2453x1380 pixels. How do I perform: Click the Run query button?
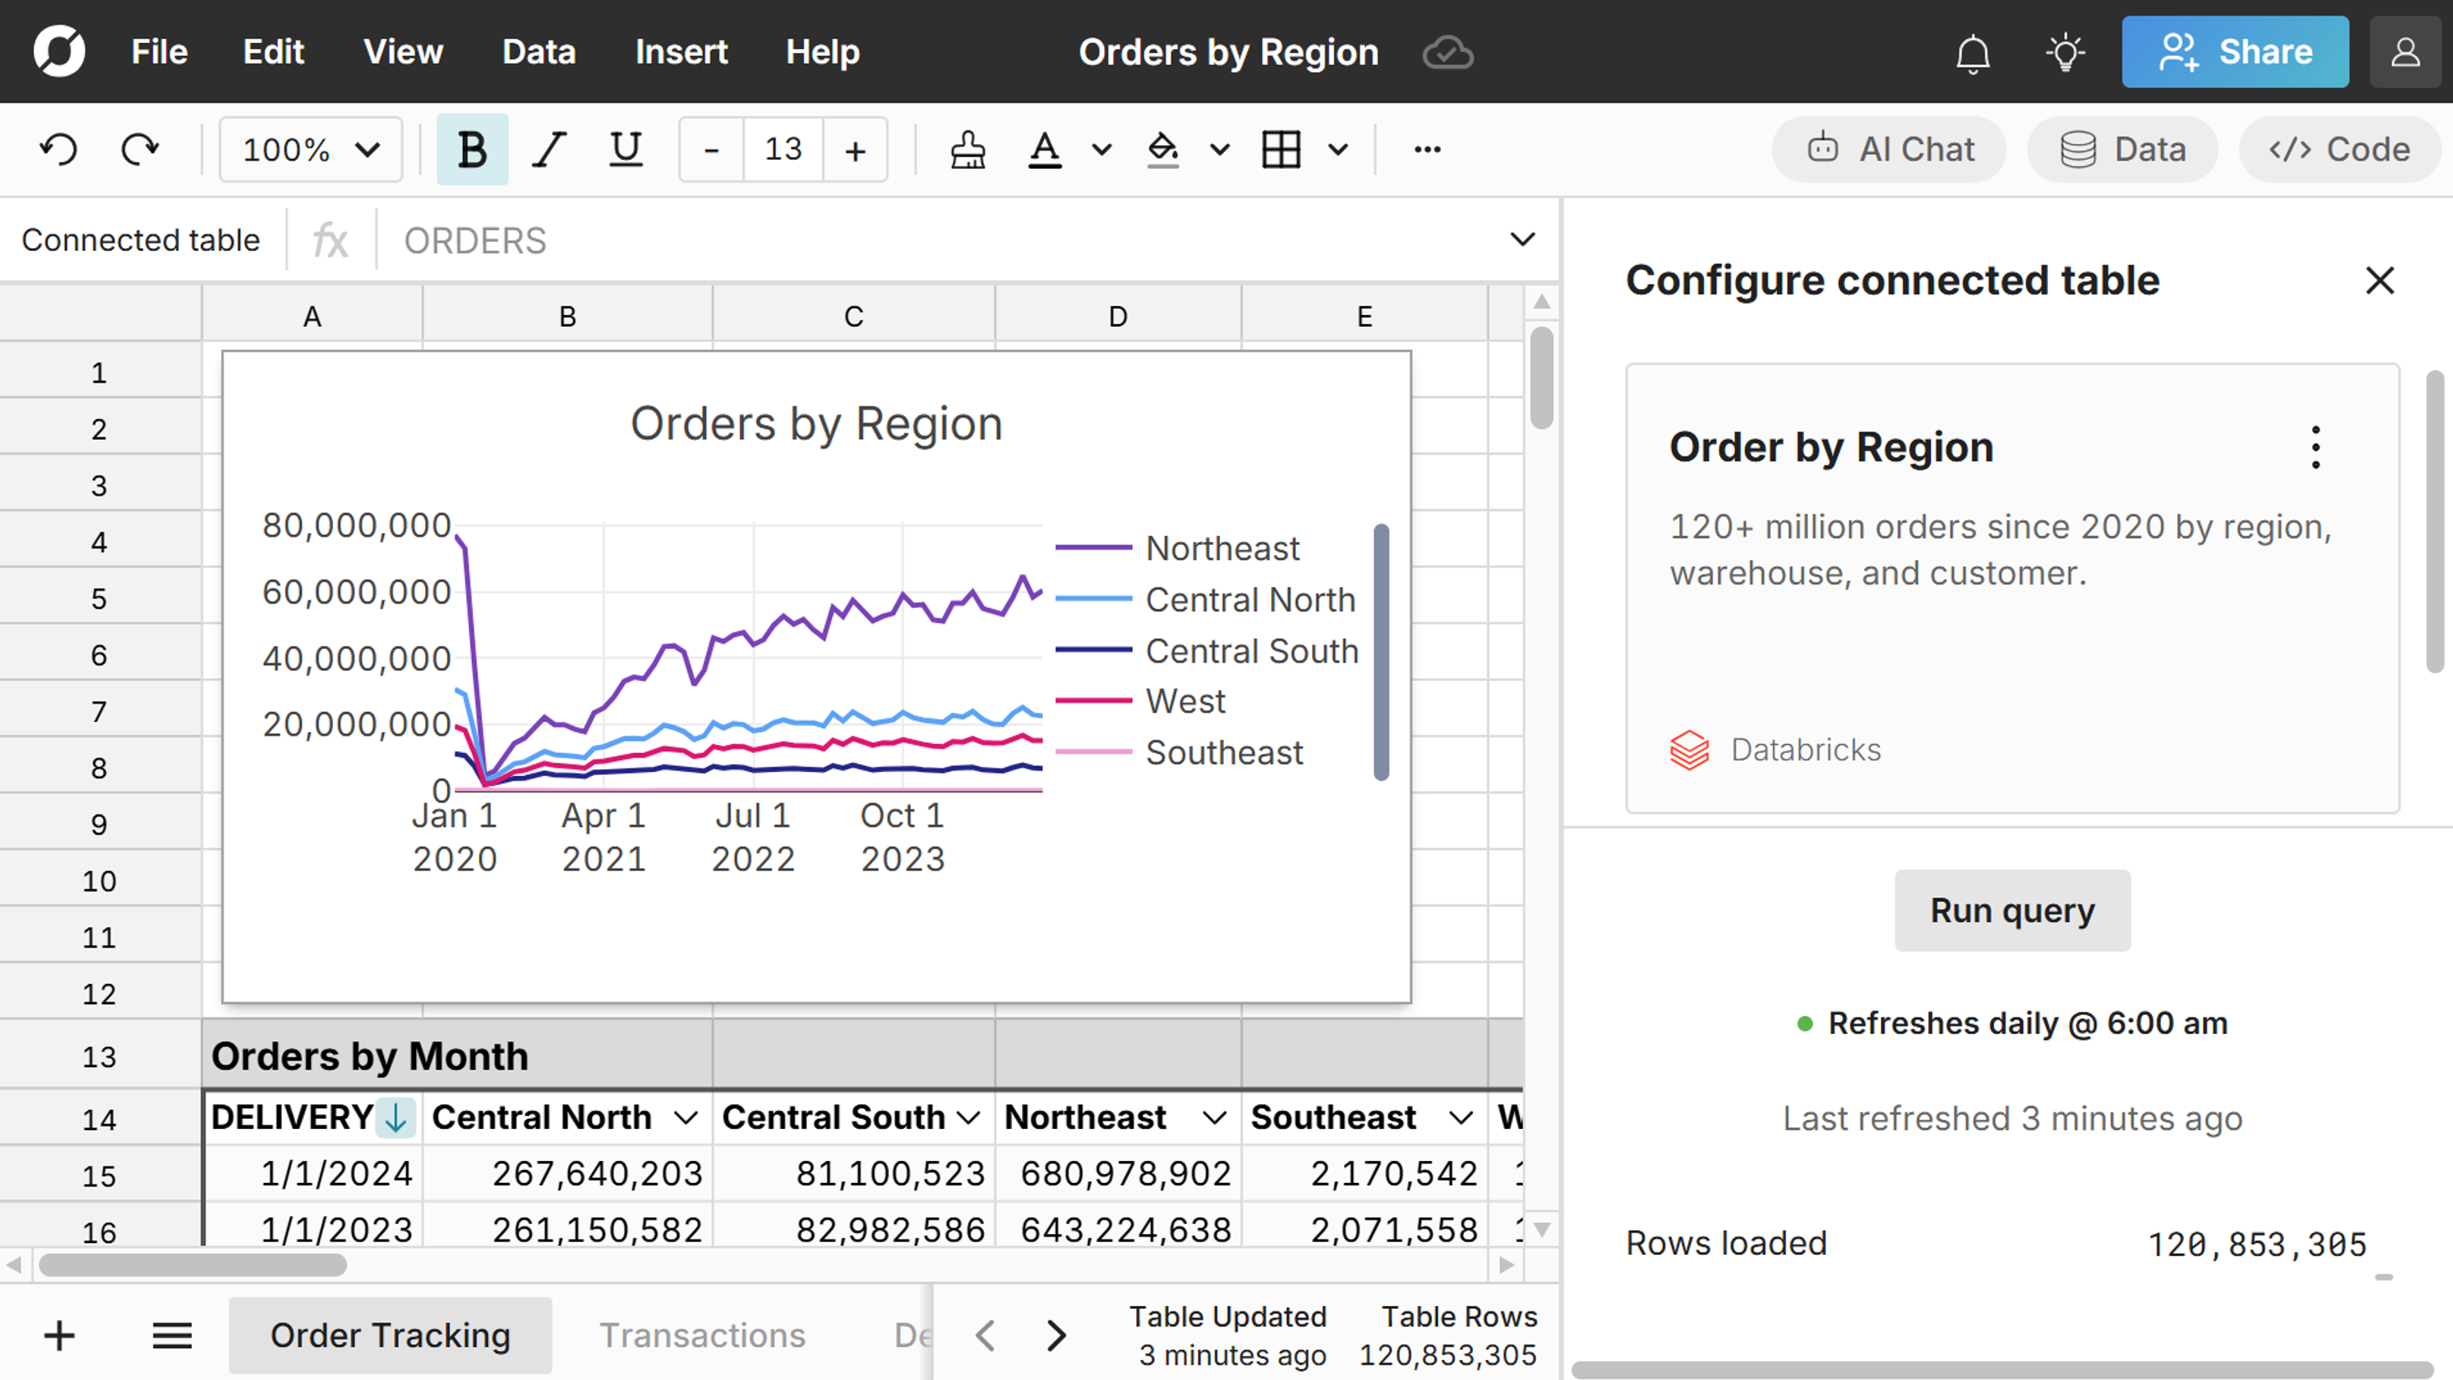(x=2012, y=911)
